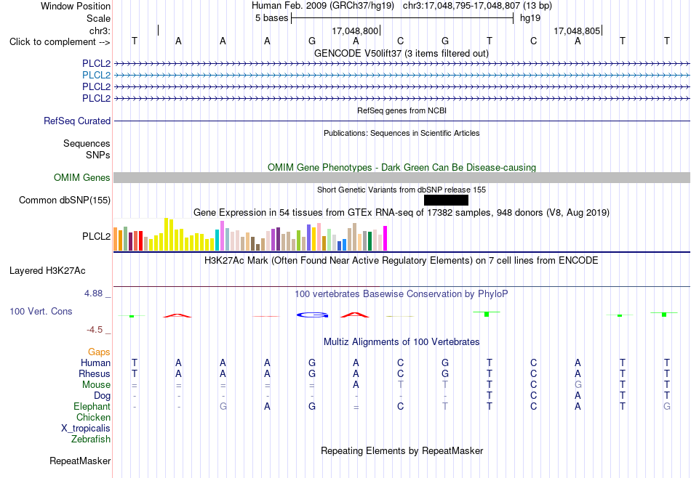
Task: Open the RefSeq Curated track label
Action: coord(77,121)
